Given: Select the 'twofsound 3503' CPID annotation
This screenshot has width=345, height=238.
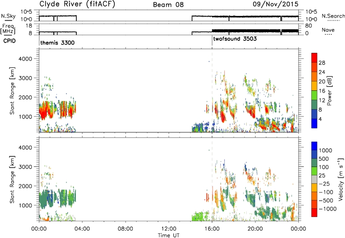Looking at the screenshot, I should tap(235, 39).
